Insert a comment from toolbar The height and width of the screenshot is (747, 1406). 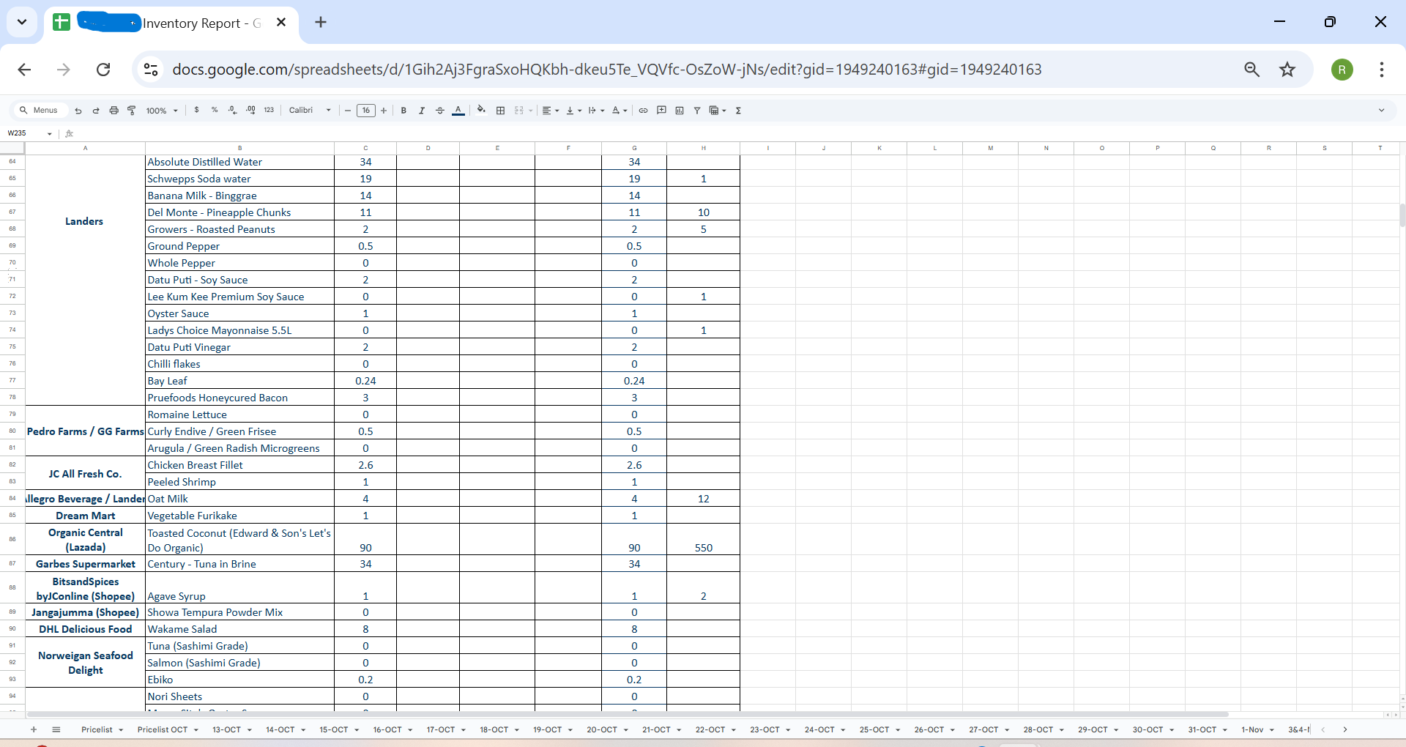[x=661, y=111]
